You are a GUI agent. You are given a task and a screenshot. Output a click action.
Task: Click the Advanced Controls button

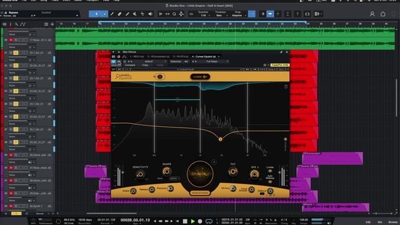pyautogui.click(x=200, y=193)
